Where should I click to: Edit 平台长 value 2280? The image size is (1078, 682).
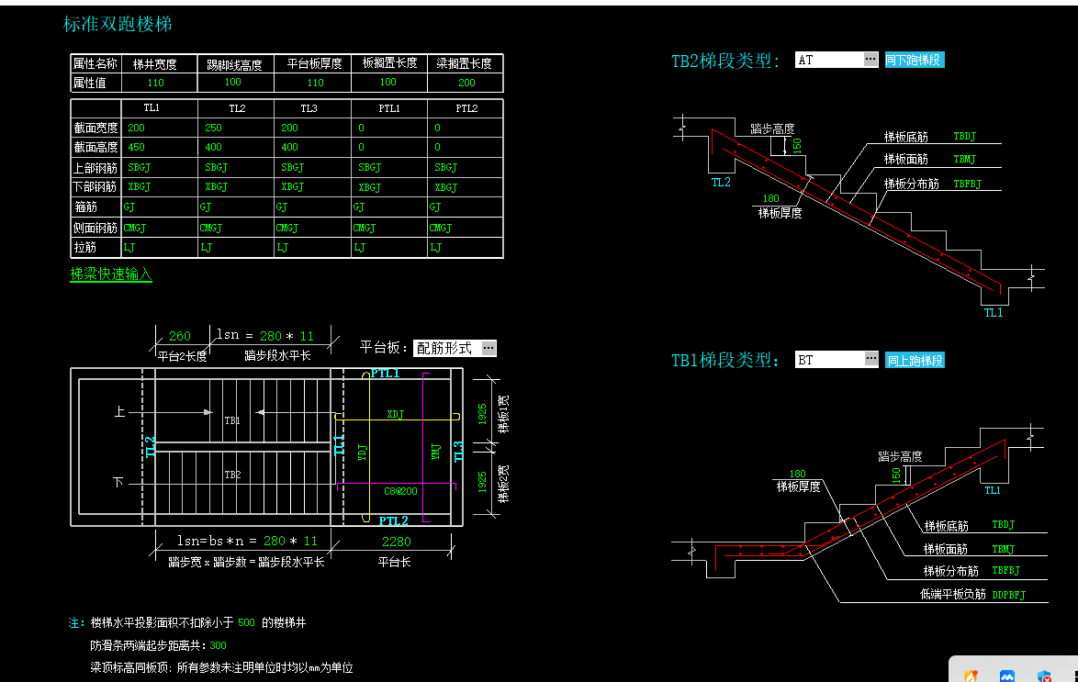click(x=397, y=542)
